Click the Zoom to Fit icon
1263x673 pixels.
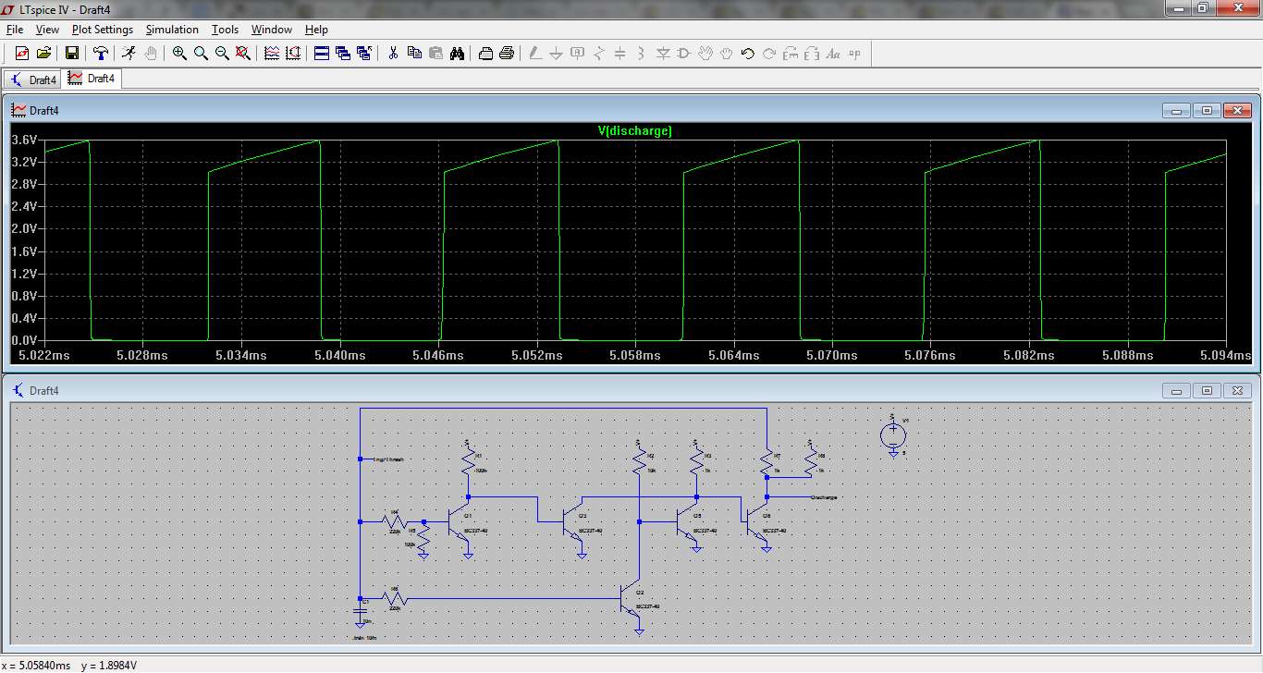[243, 54]
